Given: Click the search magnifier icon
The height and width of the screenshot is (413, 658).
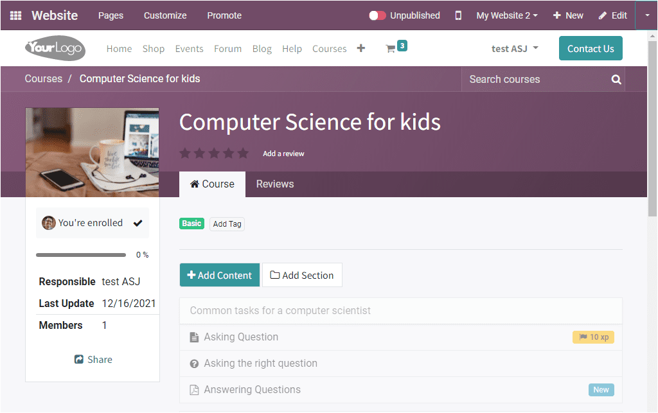Looking at the screenshot, I should point(615,79).
